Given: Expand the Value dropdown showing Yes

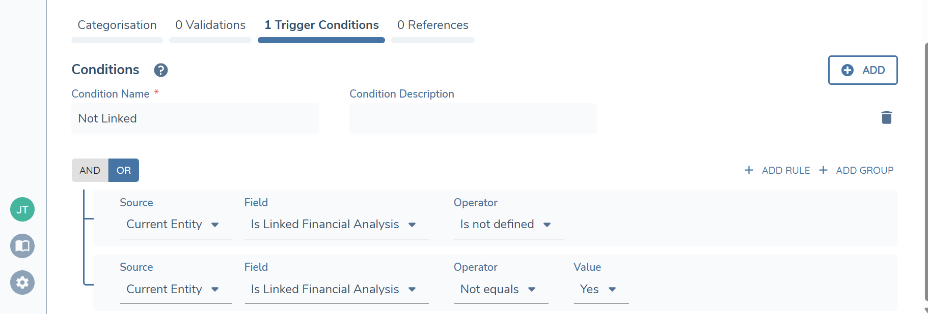Looking at the screenshot, I should tap(601, 289).
